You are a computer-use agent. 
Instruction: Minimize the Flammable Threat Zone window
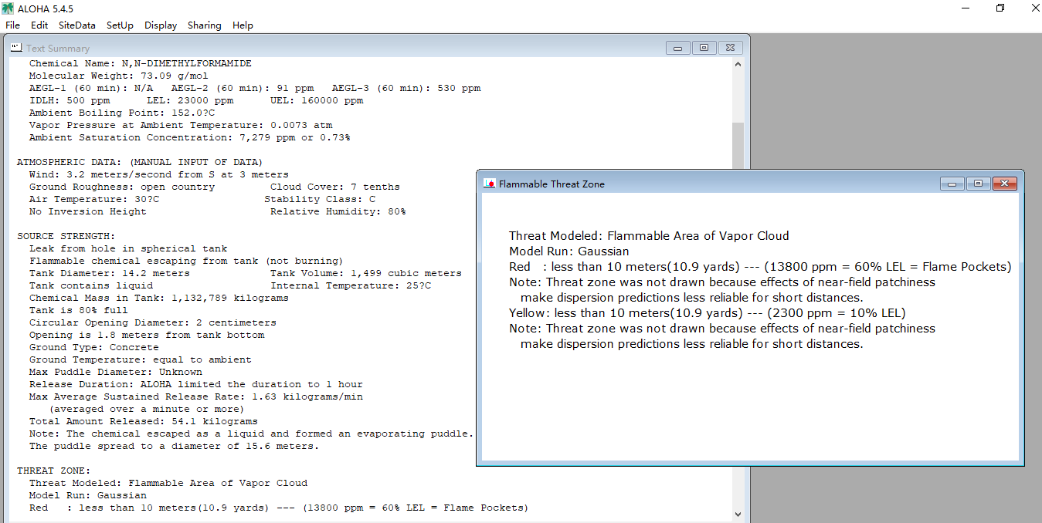tap(952, 184)
